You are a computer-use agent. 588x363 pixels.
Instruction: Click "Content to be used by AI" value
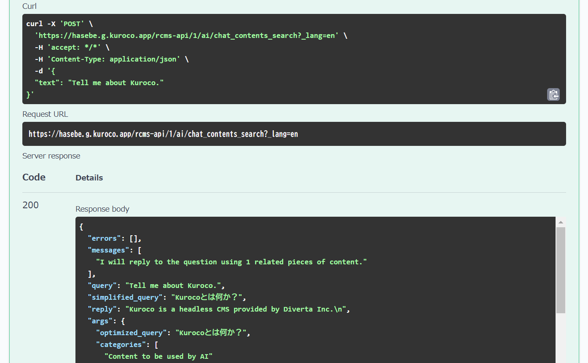click(x=158, y=357)
